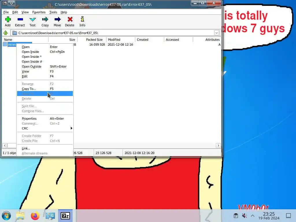Choose Edit in context menu
Image resolution: width=296 pixels, height=222 pixels.
click(x=45, y=76)
